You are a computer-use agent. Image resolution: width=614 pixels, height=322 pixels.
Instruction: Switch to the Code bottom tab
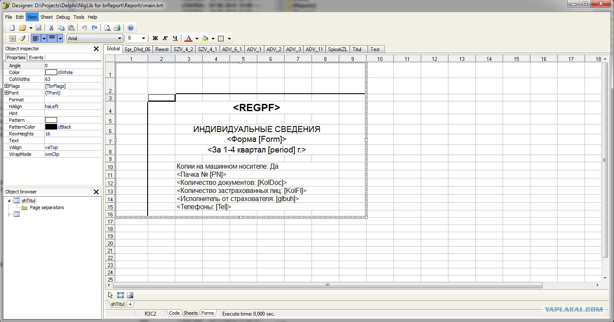174,313
